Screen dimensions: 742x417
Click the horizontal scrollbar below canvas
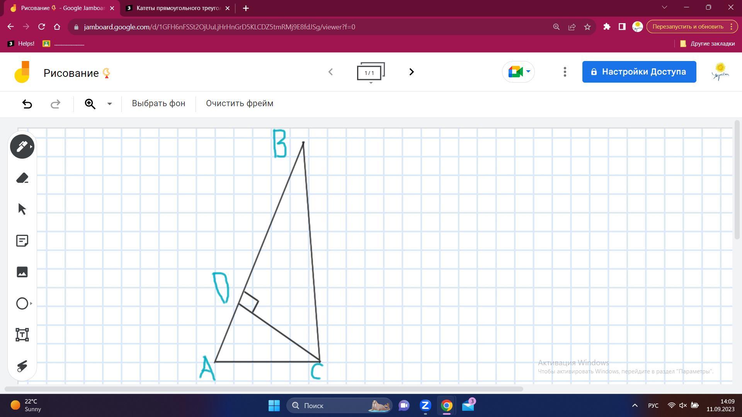[x=264, y=389]
